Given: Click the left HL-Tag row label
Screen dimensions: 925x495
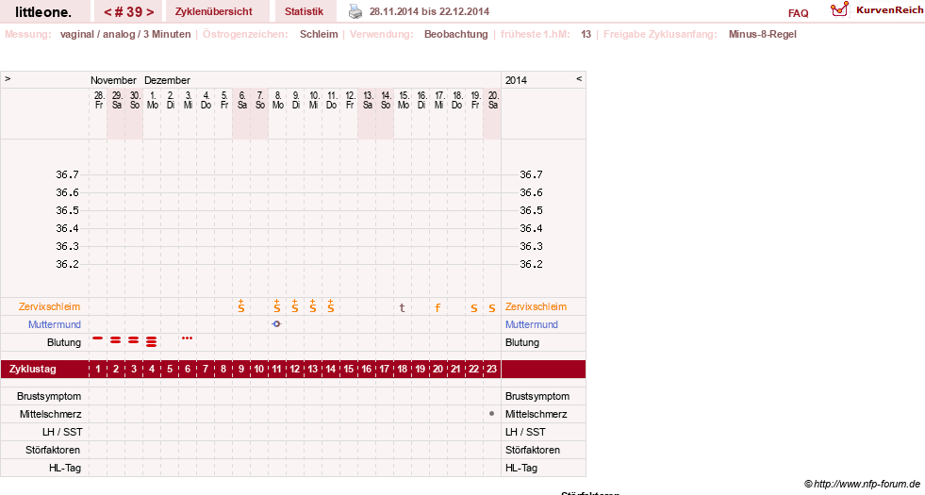Looking at the screenshot, I should [65, 468].
